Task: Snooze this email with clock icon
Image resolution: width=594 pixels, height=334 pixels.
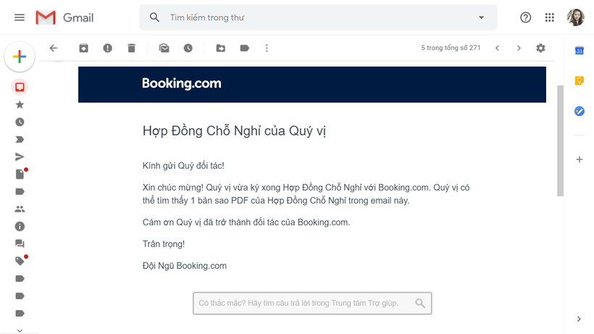Action: point(188,48)
